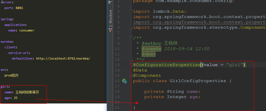The image size is (266, 111).
Task: Click the 'girl:' key in YAML
Action: point(5,87)
